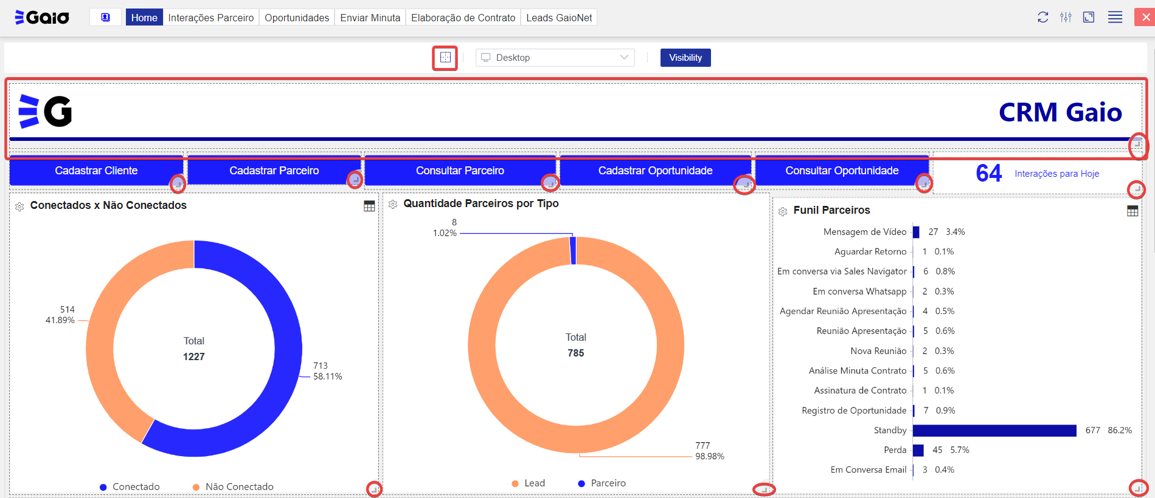
Task: Click the Análise Minuta Contrato row label
Action: point(858,370)
